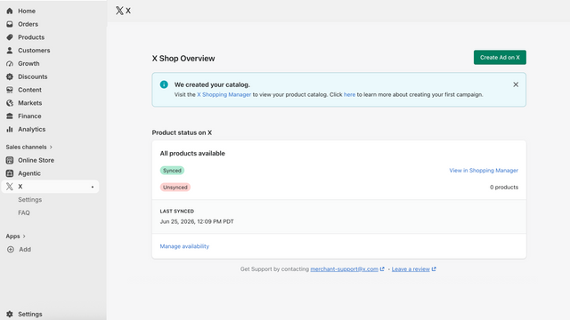Click the Growth gauge icon
This screenshot has height=320, width=570.
[10, 63]
